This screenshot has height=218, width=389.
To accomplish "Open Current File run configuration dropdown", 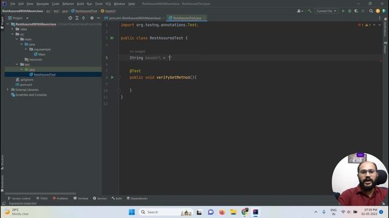I will pos(326,11).
